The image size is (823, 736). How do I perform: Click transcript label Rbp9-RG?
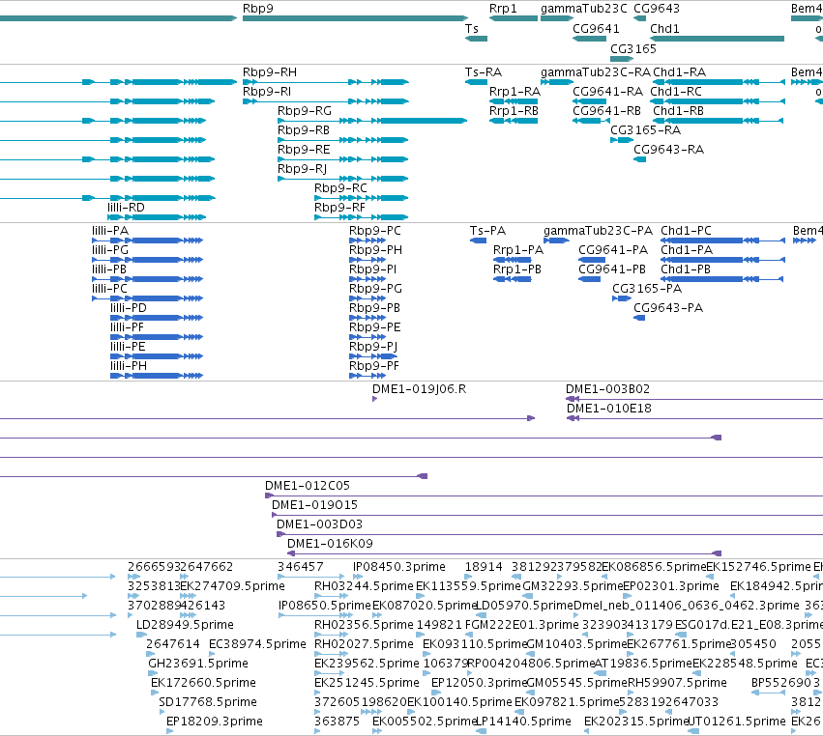tap(305, 111)
